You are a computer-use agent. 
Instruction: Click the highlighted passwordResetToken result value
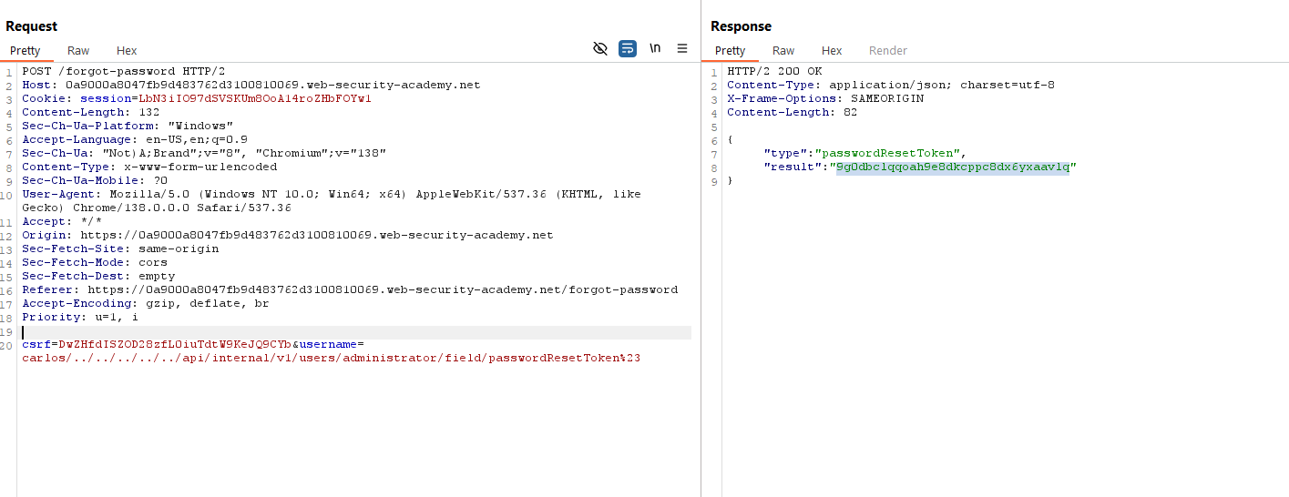click(952, 167)
